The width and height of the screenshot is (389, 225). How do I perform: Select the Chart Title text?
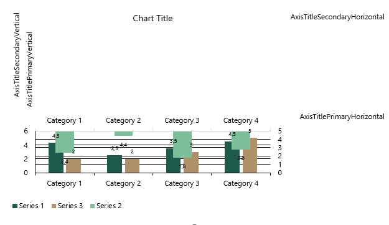pyautogui.click(x=152, y=18)
